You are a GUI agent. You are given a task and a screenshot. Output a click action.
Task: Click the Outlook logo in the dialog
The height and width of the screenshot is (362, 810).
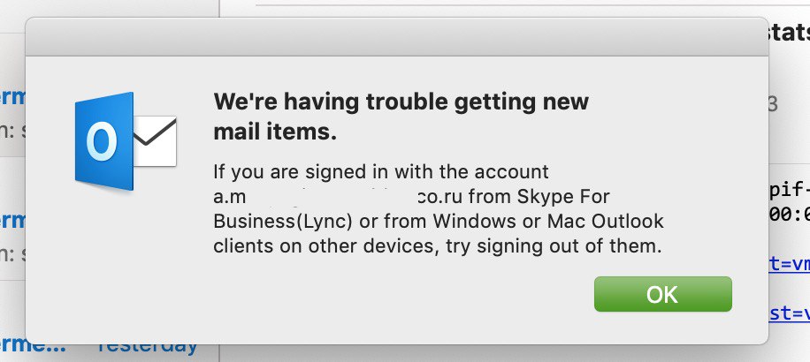(126, 140)
